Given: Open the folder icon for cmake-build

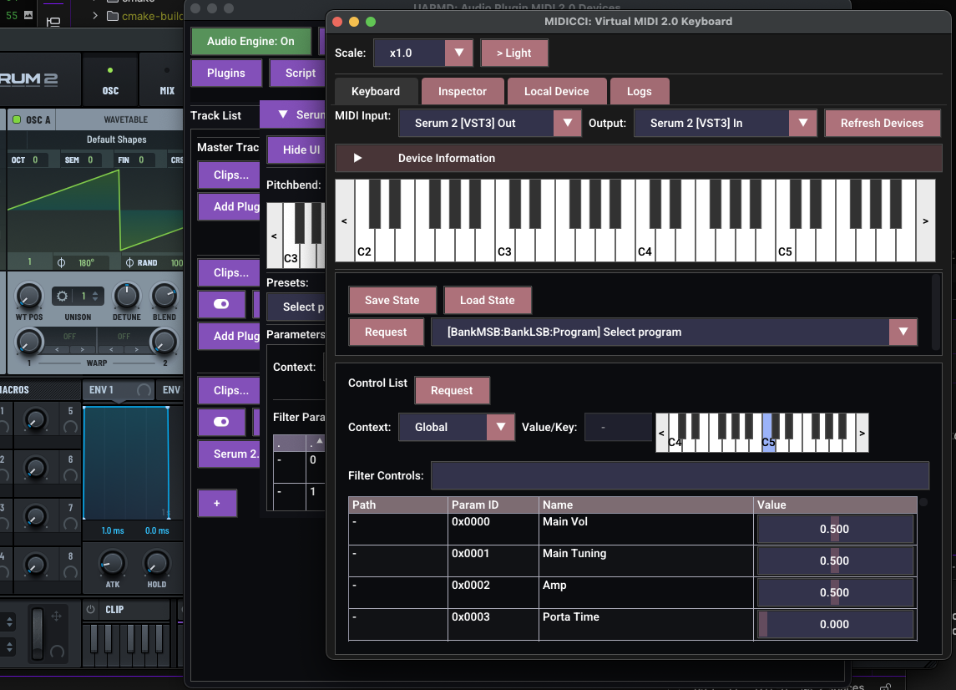Looking at the screenshot, I should pyautogui.click(x=112, y=16).
